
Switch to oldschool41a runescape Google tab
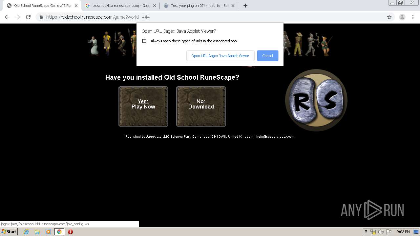[121, 6]
